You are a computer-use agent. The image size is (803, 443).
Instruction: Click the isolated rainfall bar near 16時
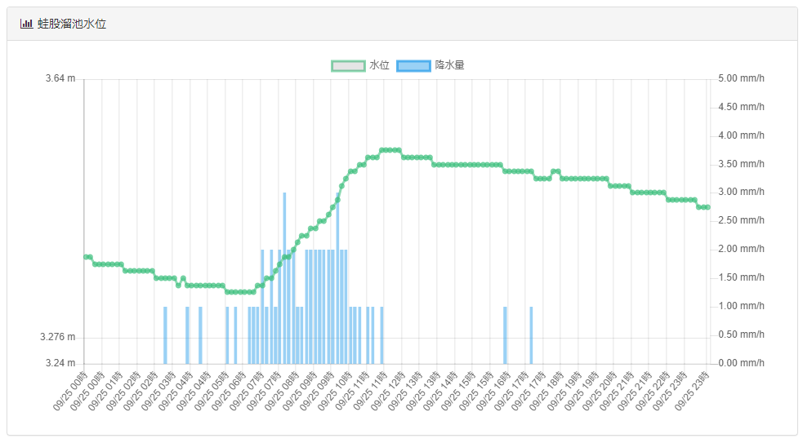pyautogui.click(x=505, y=334)
